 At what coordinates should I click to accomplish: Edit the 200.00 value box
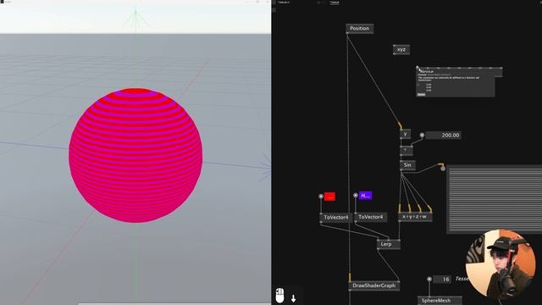[x=444, y=136]
